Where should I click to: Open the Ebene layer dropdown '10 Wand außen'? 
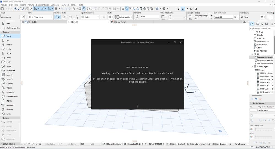(40, 17)
